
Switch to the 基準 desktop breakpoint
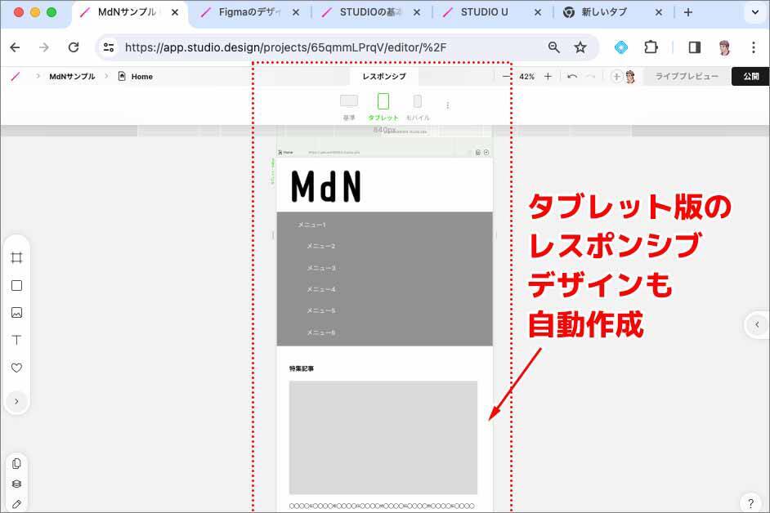349,106
